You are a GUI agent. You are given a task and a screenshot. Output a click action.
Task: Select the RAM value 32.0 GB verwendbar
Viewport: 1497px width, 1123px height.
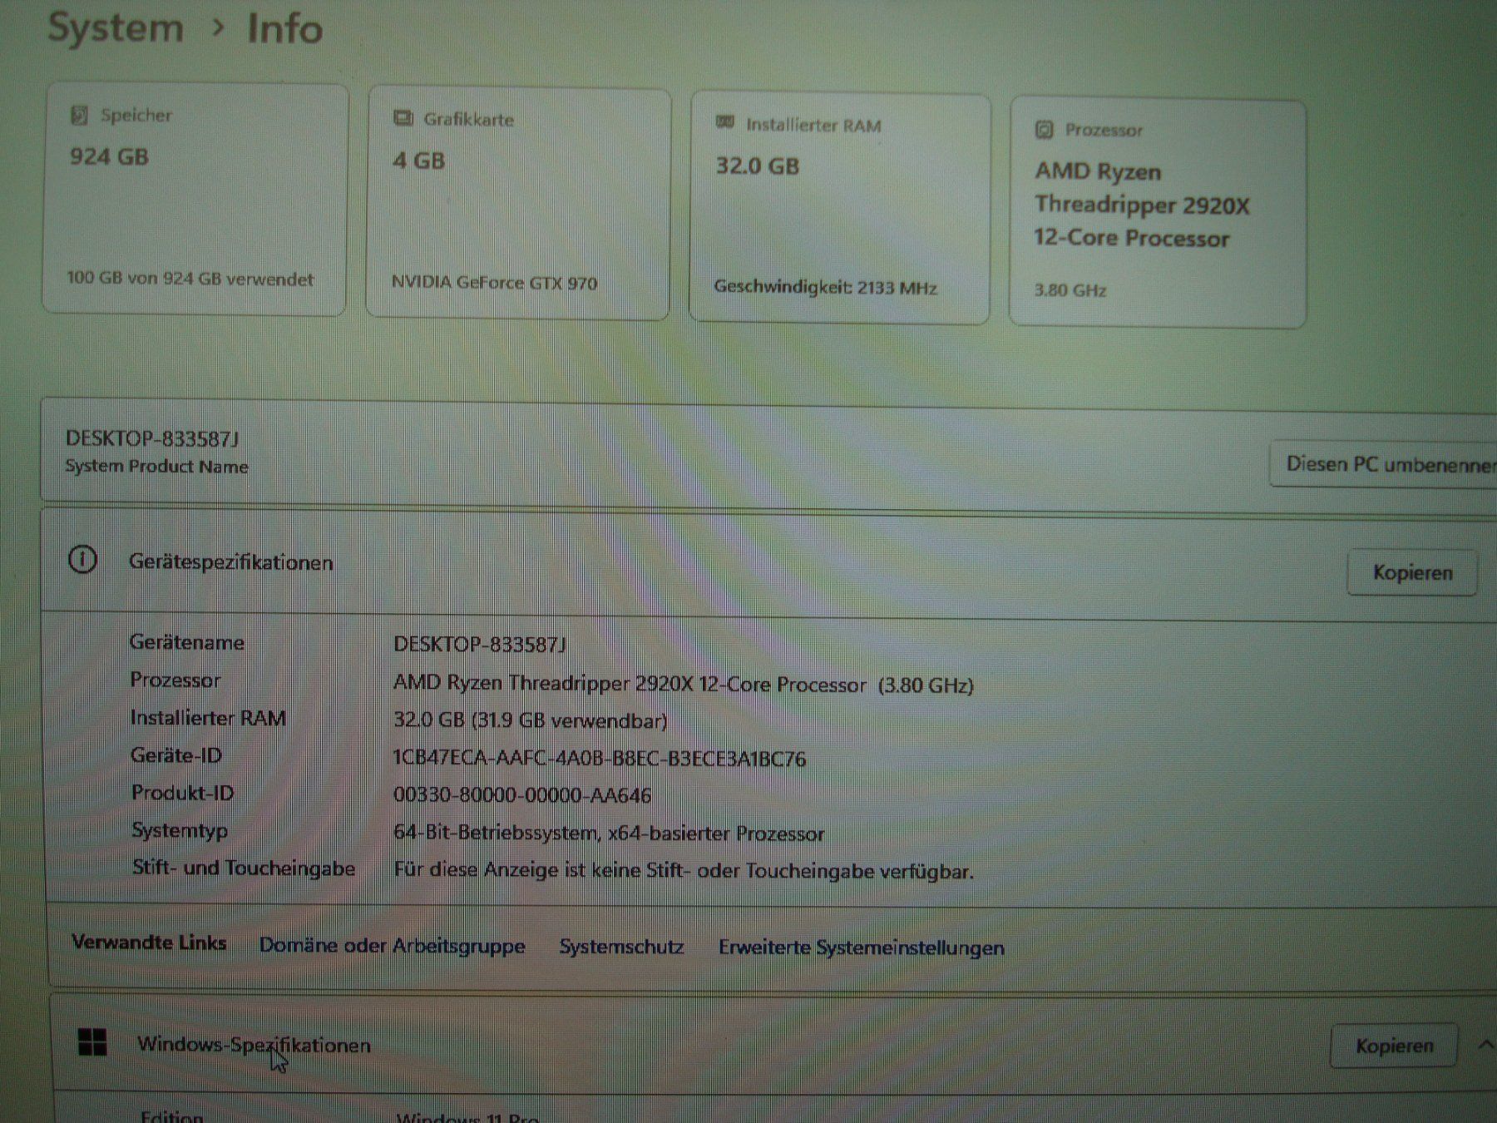point(530,720)
